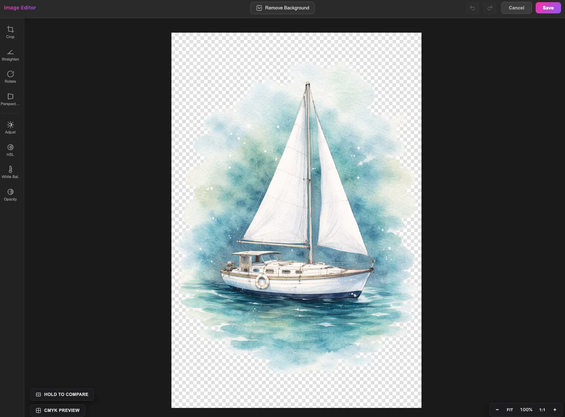The height and width of the screenshot is (417, 565).
Task: Choose the Rotate tool
Action: click(x=10, y=77)
